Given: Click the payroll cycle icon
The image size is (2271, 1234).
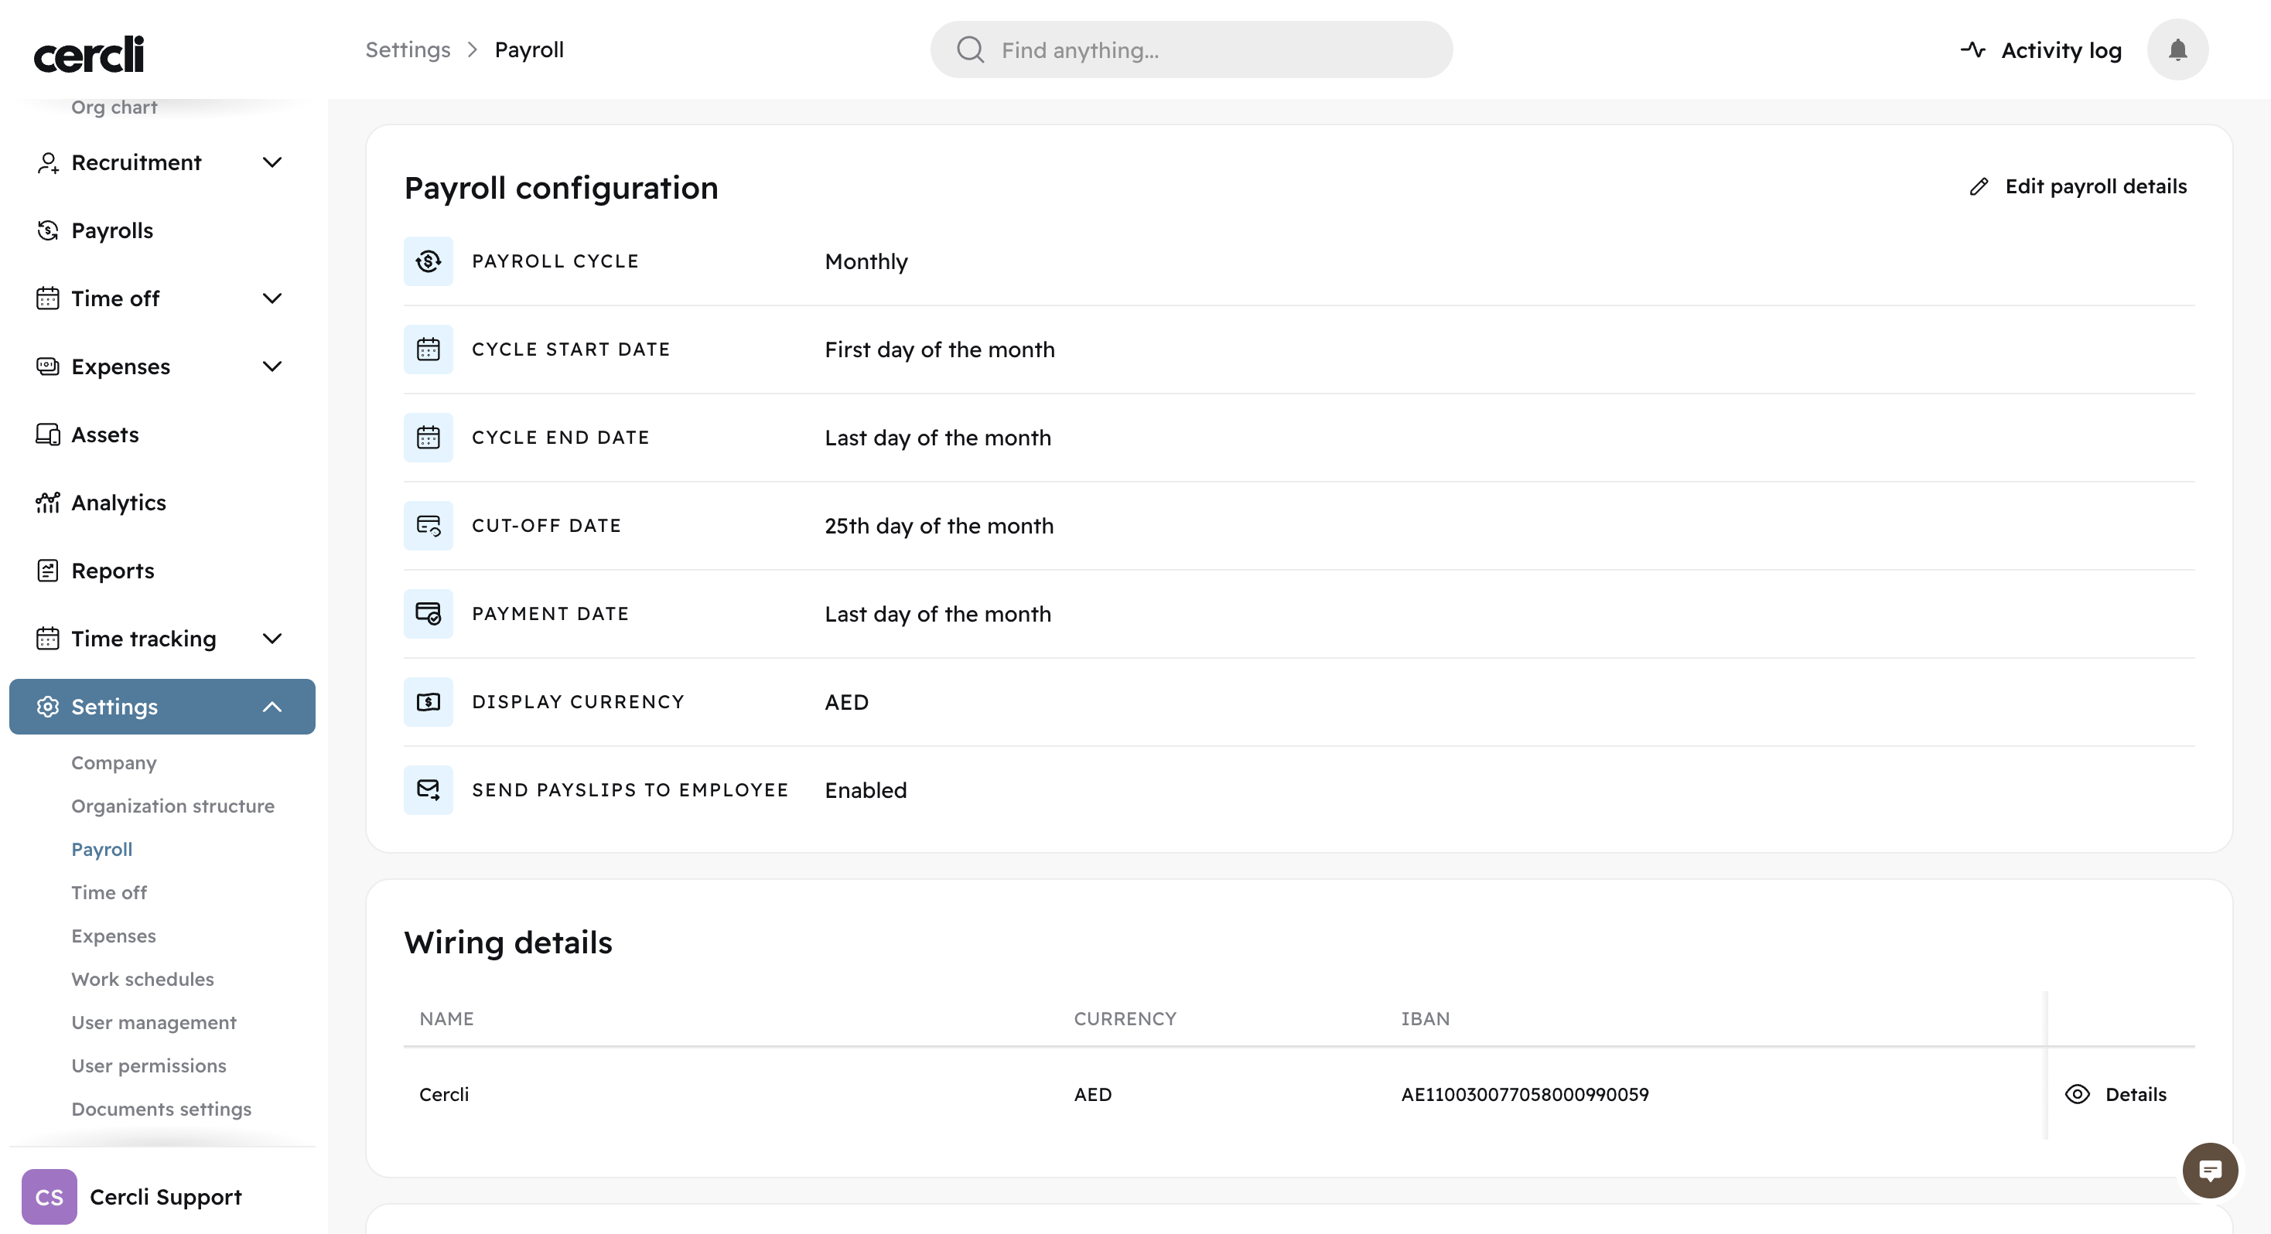Looking at the screenshot, I should coord(429,261).
